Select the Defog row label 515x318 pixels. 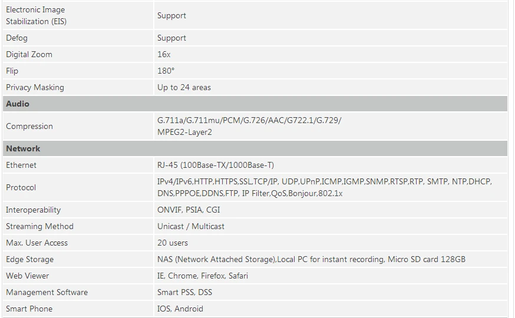coord(16,38)
